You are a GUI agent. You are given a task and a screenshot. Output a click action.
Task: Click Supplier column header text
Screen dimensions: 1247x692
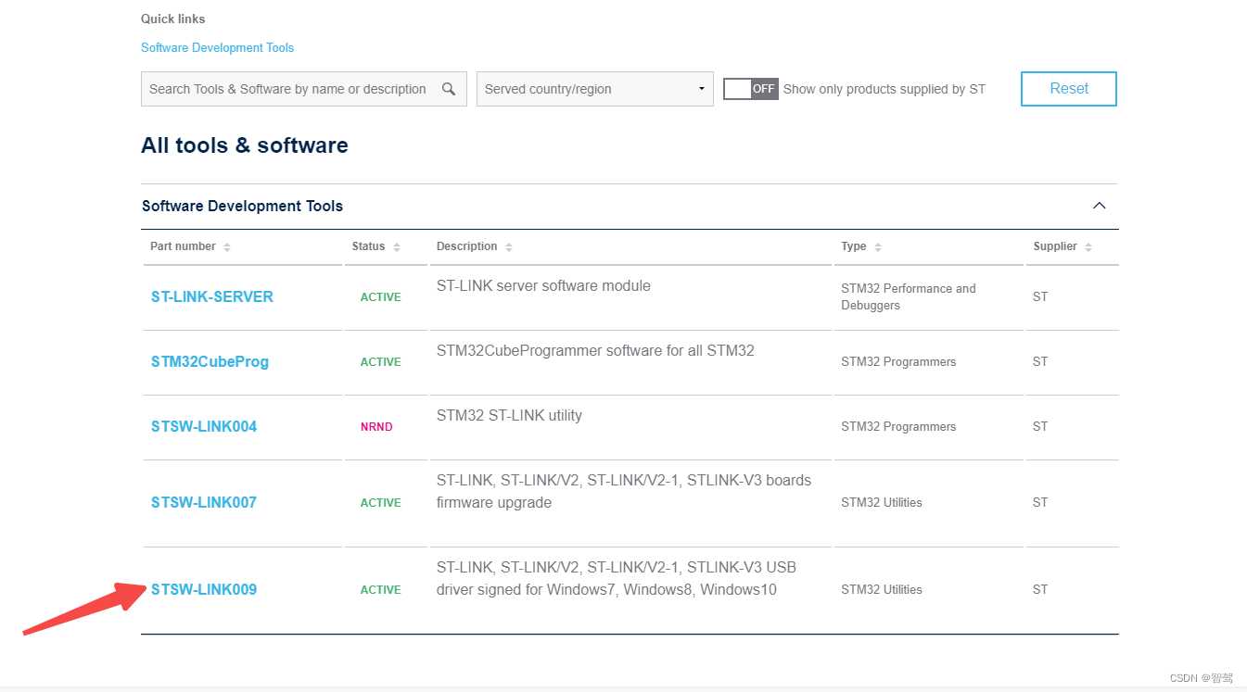(1055, 246)
